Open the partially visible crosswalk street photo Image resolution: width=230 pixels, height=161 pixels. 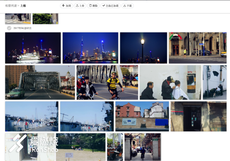(x=18, y=18)
